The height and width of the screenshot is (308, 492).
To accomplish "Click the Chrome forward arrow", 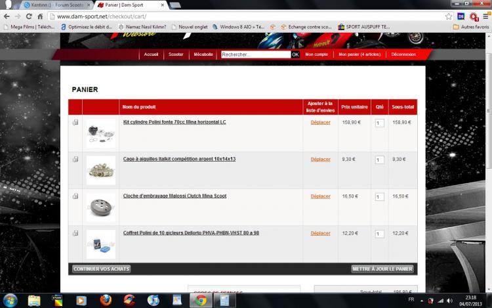I will [x=18, y=16].
